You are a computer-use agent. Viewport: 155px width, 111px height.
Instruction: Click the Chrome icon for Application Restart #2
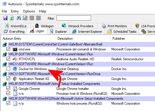click(15, 79)
